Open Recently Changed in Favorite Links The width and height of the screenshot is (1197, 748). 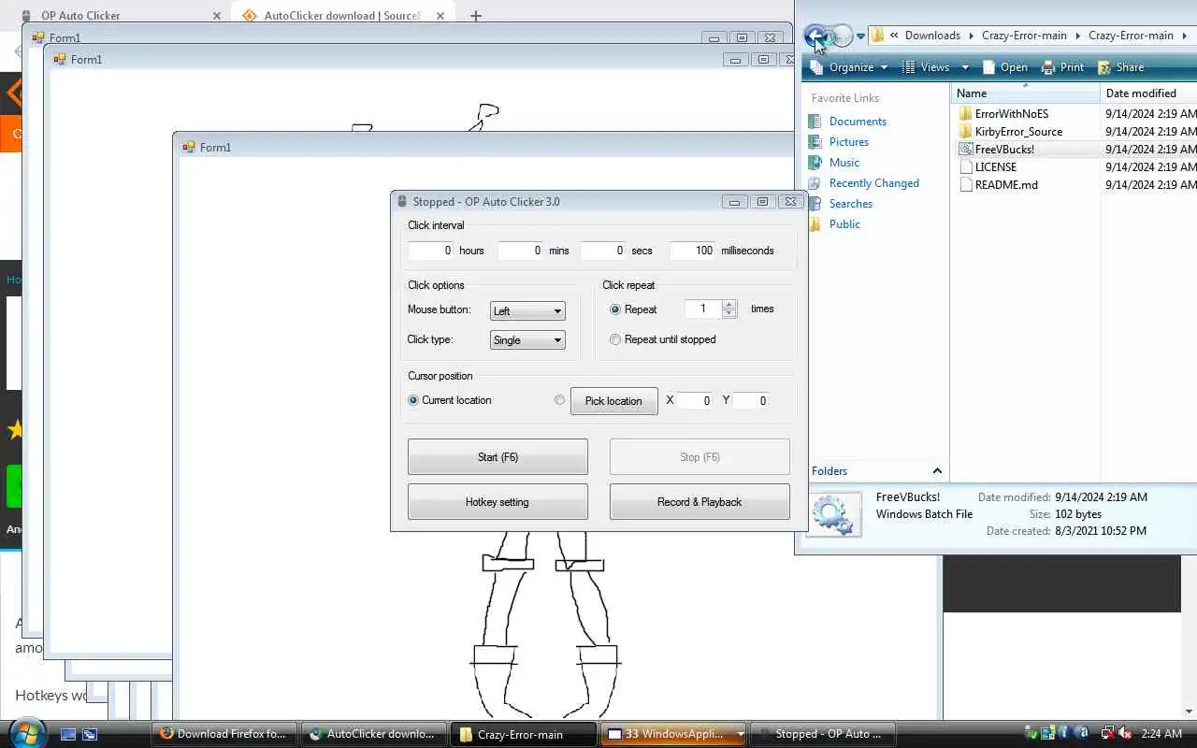click(873, 183)
